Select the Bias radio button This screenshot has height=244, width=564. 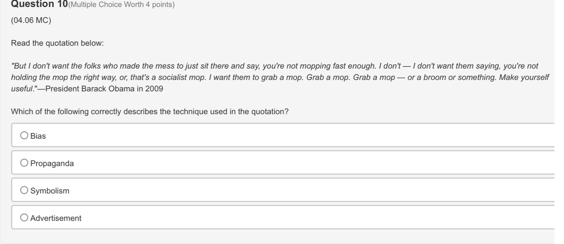pos(24,136)
